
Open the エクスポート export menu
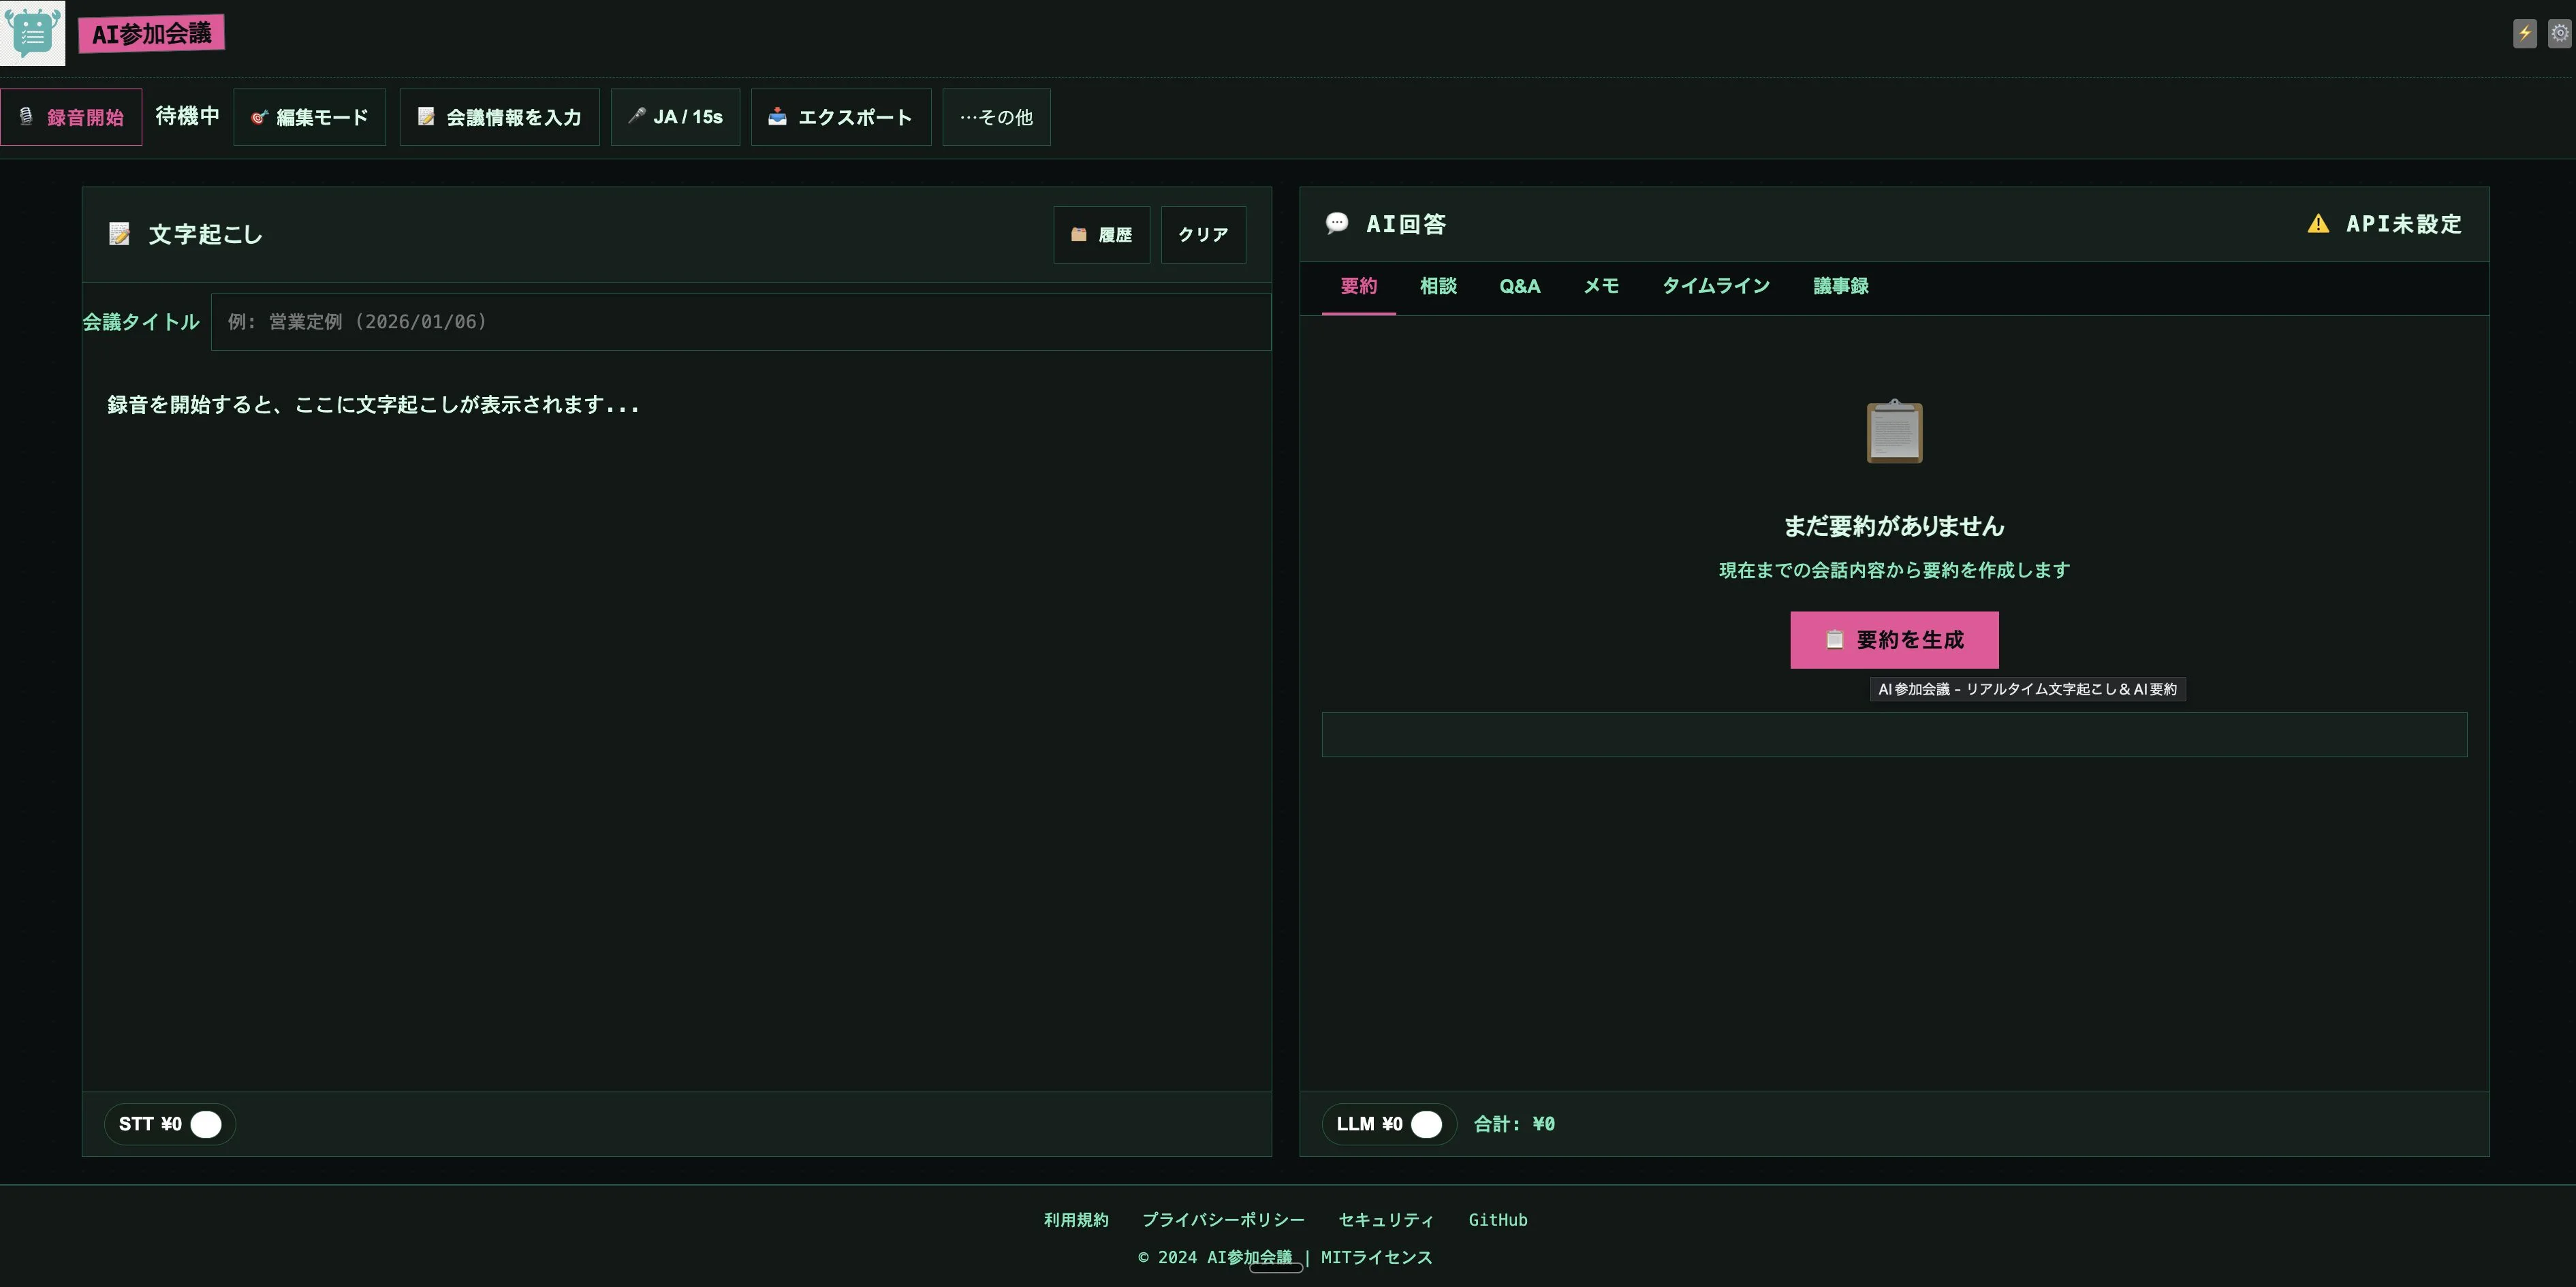840,117
